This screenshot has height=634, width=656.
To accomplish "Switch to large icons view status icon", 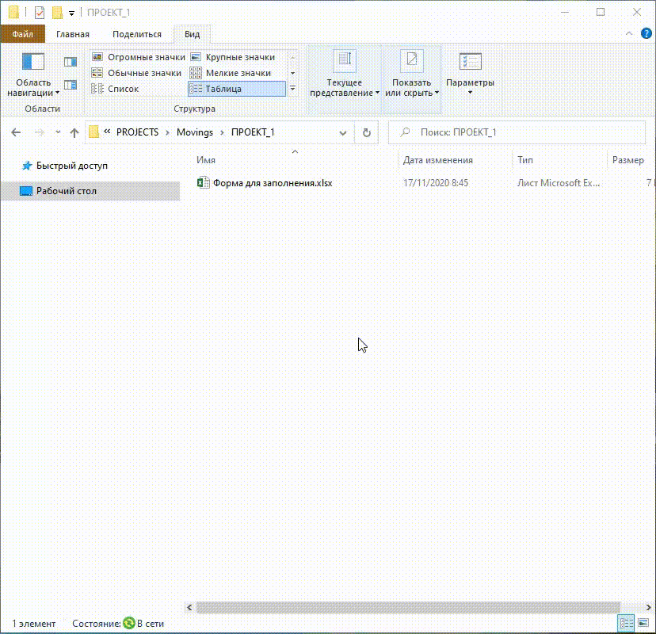I will (x=643, y=624).
